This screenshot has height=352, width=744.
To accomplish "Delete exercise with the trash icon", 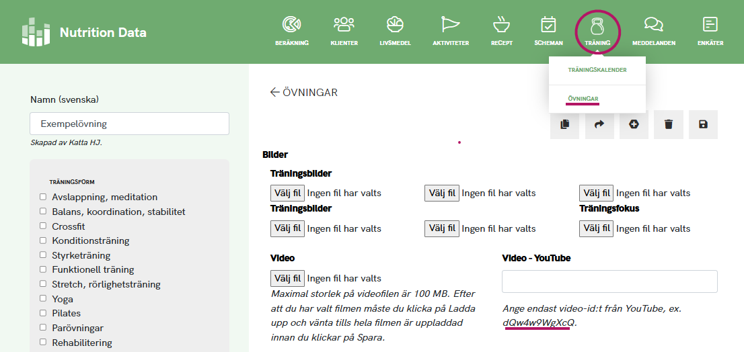I will [669, 124].
